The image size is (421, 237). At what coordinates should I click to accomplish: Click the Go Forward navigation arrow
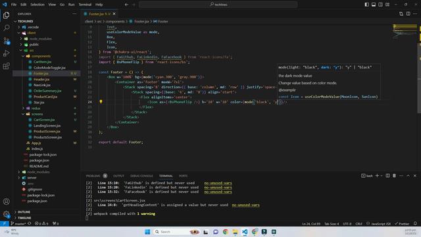tap(134, 5)
